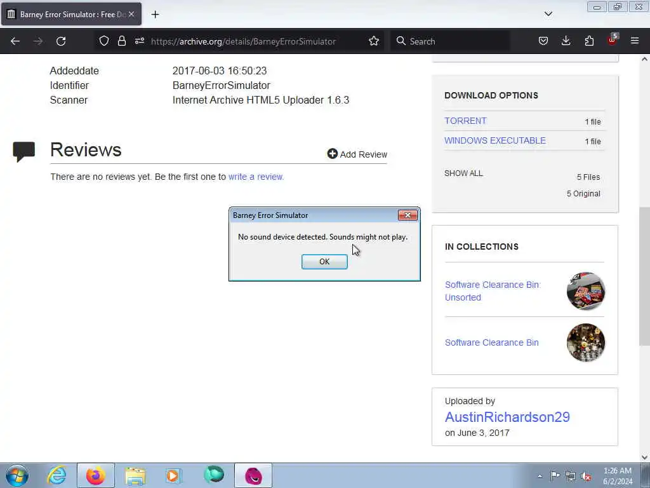This screenshot has width=650, height=488.
Task: Download the WINDOWS EXECUTABLE file
Action: coord(495,140)
